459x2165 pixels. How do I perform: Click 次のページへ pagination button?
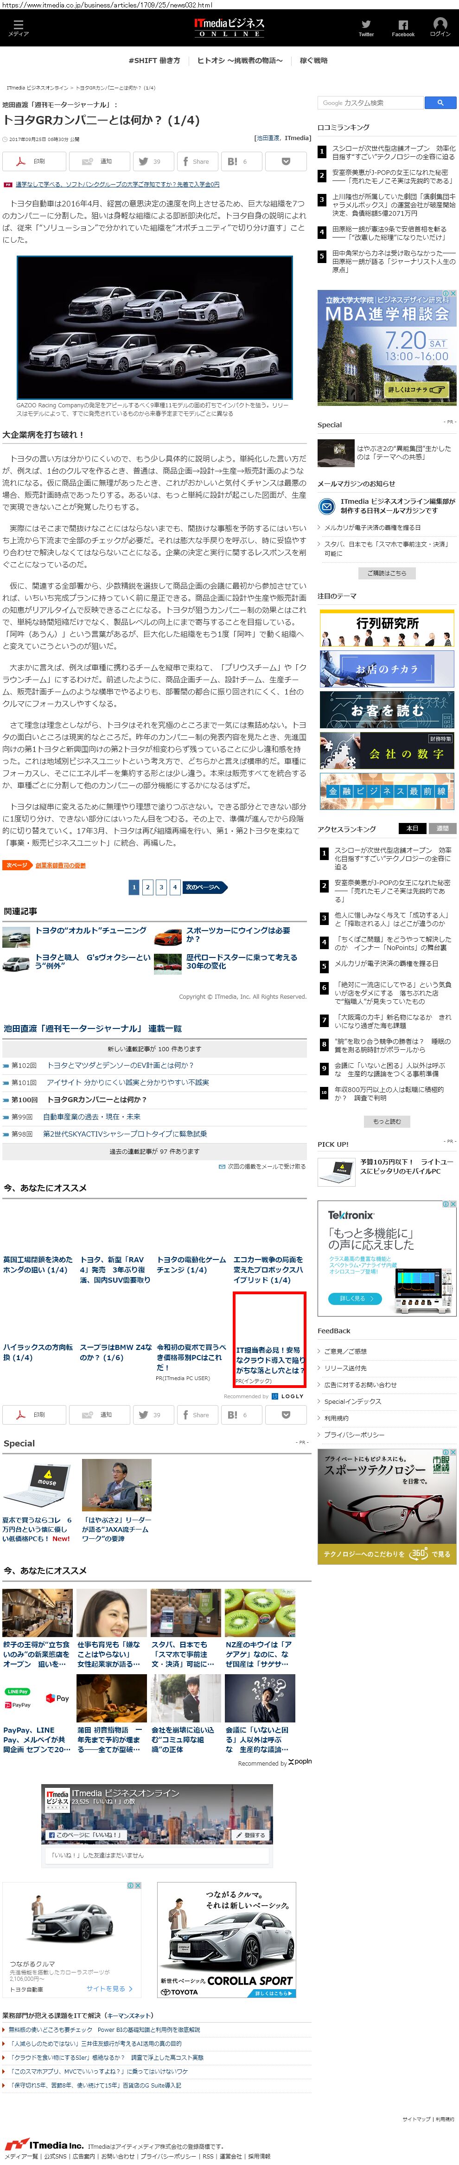point(204,887)
